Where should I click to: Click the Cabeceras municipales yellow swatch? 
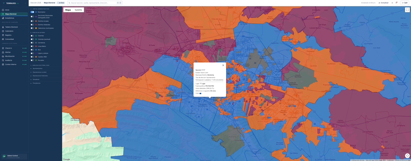(x=36, y=28)
